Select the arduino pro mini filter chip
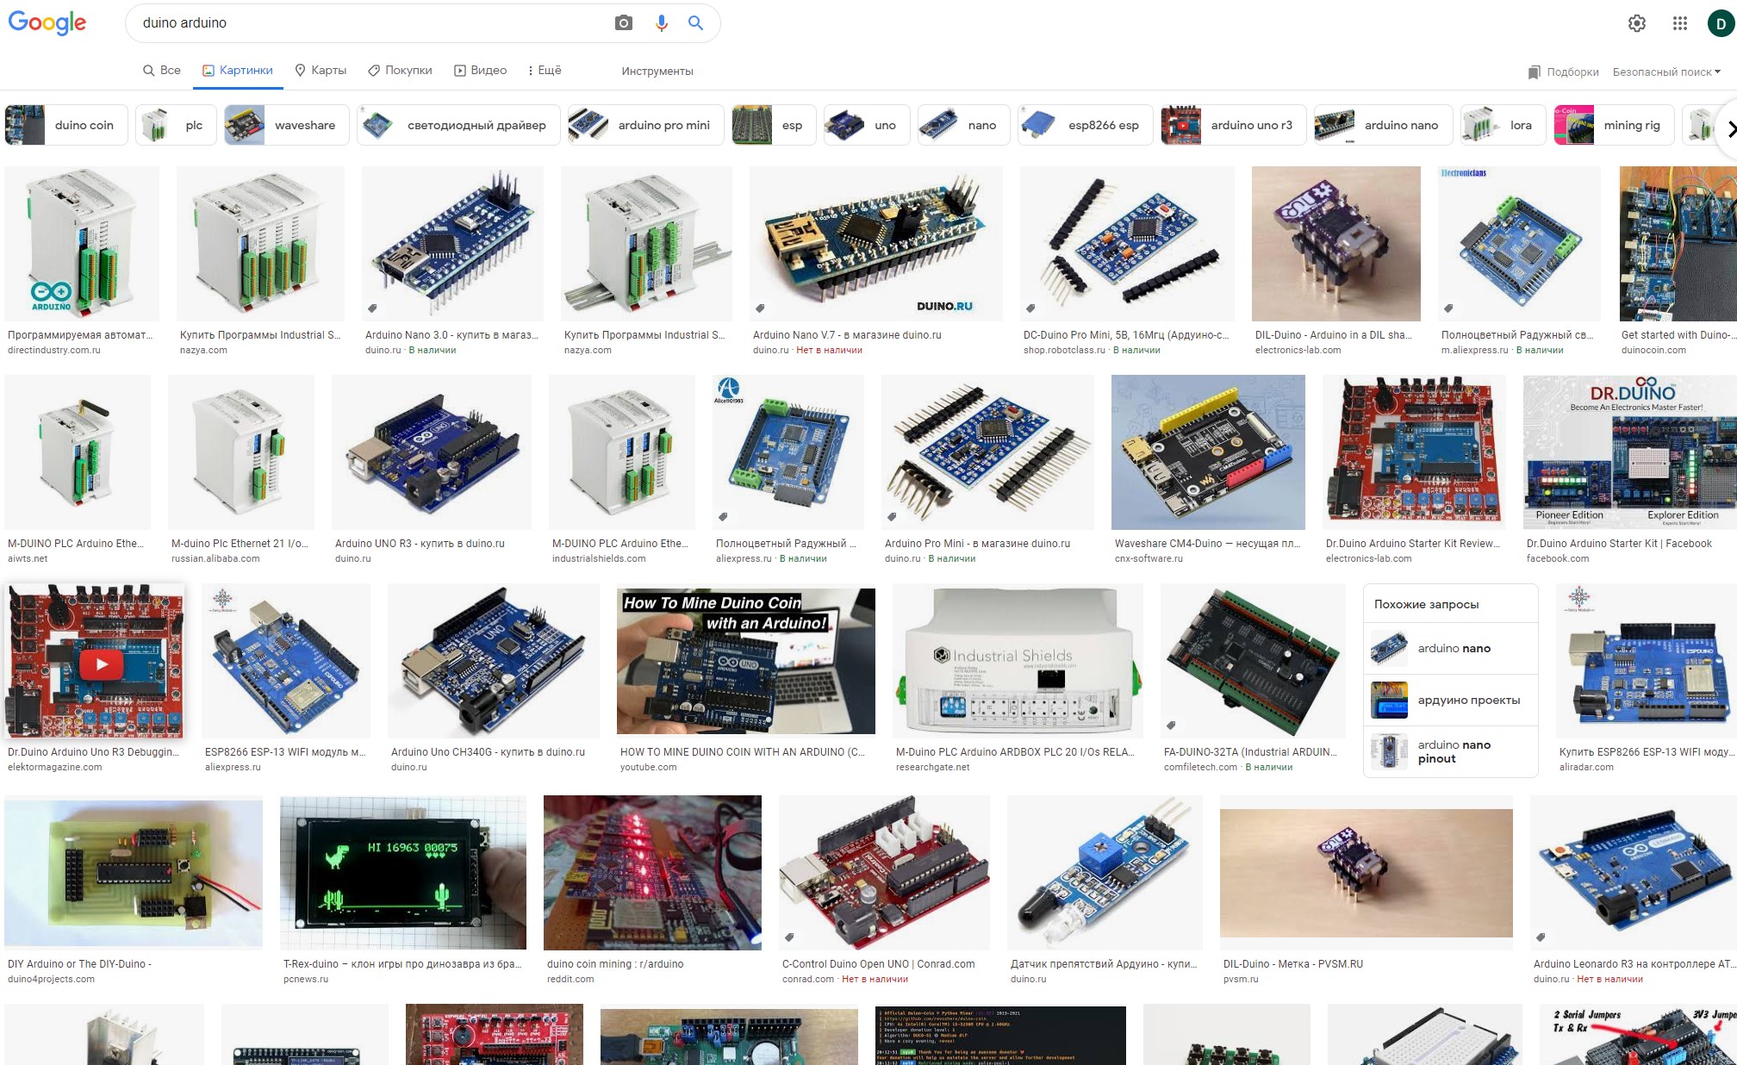Image resolution: width=1737 pixels, height=1065 pixels. pos(645,125)
